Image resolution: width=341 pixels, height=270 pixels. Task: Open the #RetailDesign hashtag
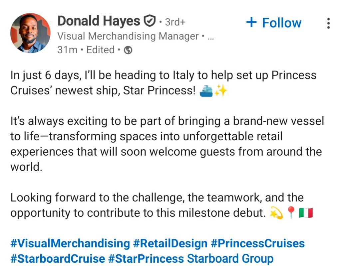coord(170,243)
